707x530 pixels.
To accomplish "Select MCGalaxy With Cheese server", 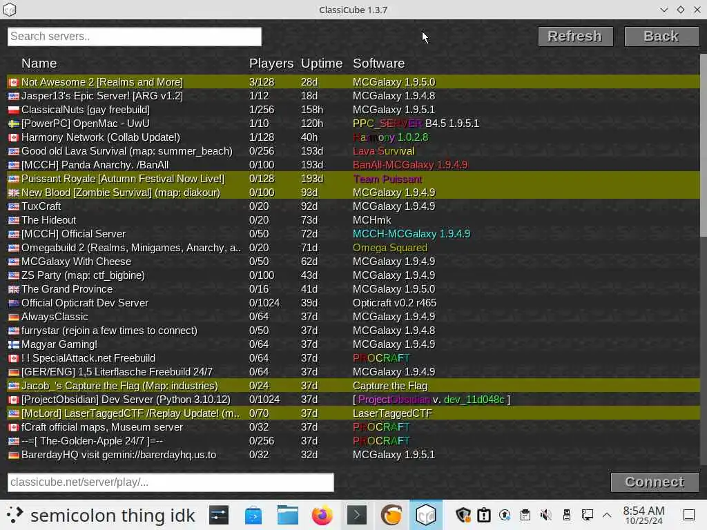I will pyautogui.click(x=353, y=262).
